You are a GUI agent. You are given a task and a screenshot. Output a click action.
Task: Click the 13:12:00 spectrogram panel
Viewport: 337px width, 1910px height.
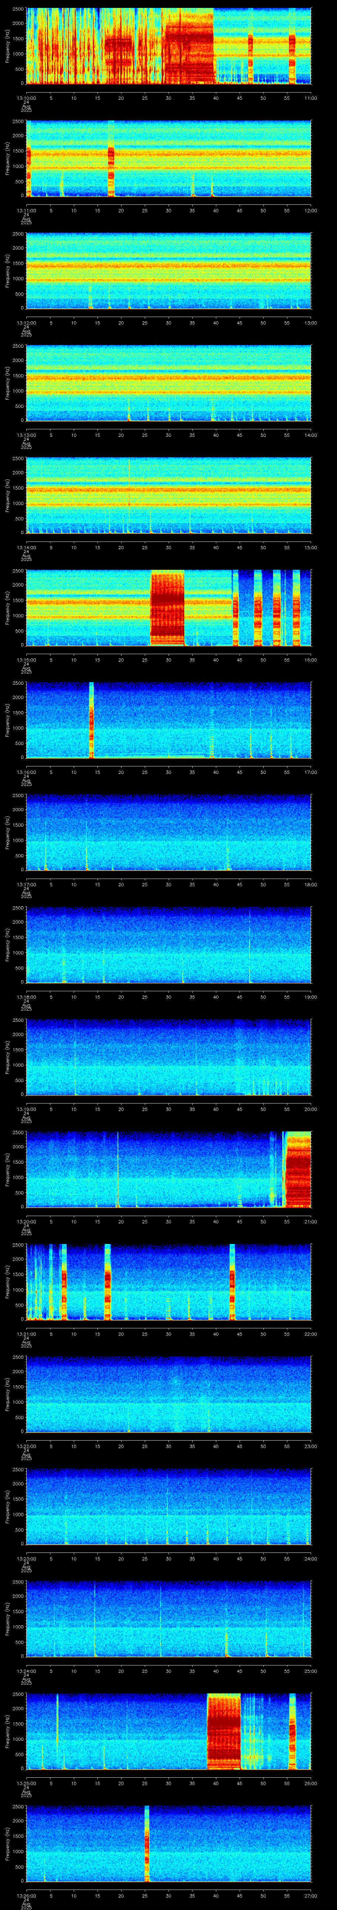tap(169, 271)
